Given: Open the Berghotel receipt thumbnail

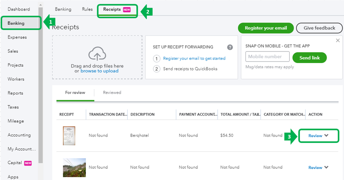Looking at the screenshot, I should pos(69,136).
